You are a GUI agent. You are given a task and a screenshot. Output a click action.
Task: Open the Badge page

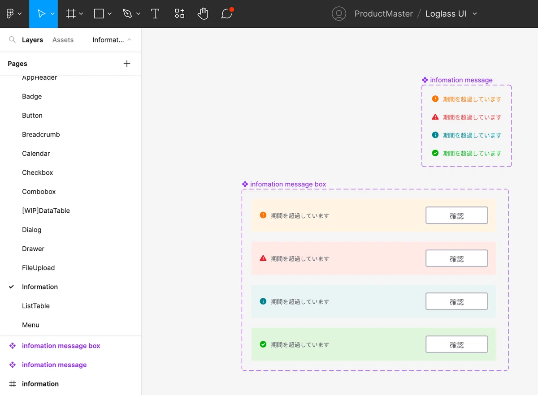click(x=32, y=96)
